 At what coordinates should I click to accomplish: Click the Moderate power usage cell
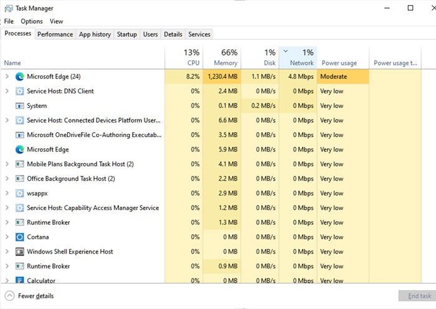pos(343,77)
